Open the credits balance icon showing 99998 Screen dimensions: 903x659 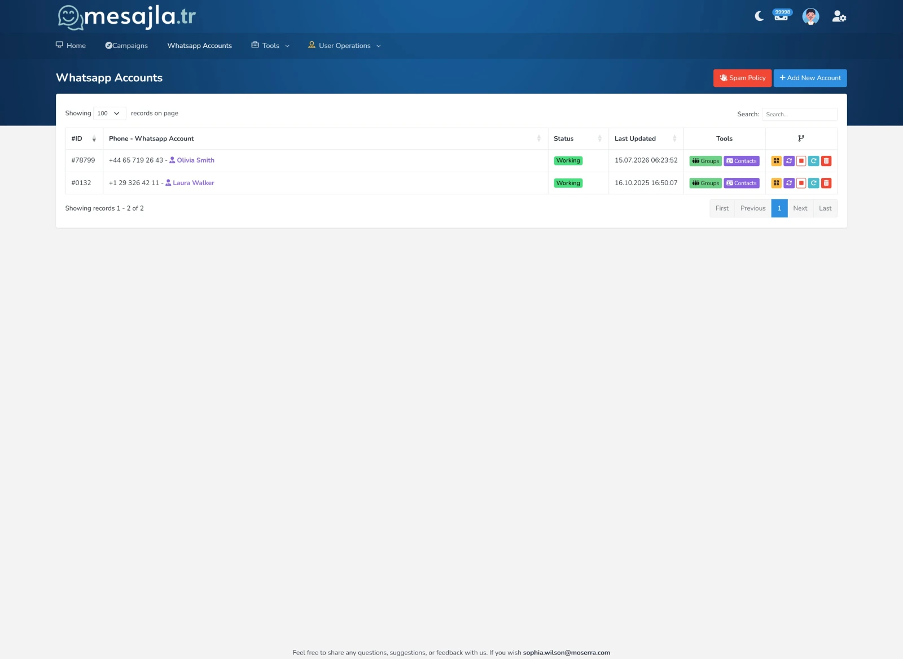pos(782,15)
